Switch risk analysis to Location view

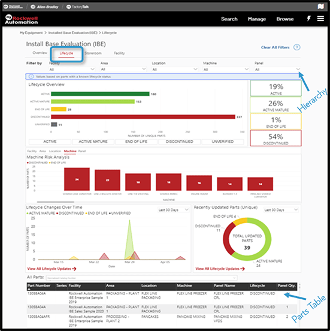click(x=55, y=151)
